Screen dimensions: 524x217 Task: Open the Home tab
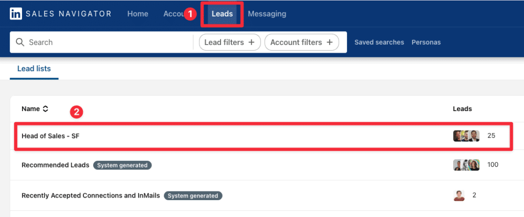(138, 14)
